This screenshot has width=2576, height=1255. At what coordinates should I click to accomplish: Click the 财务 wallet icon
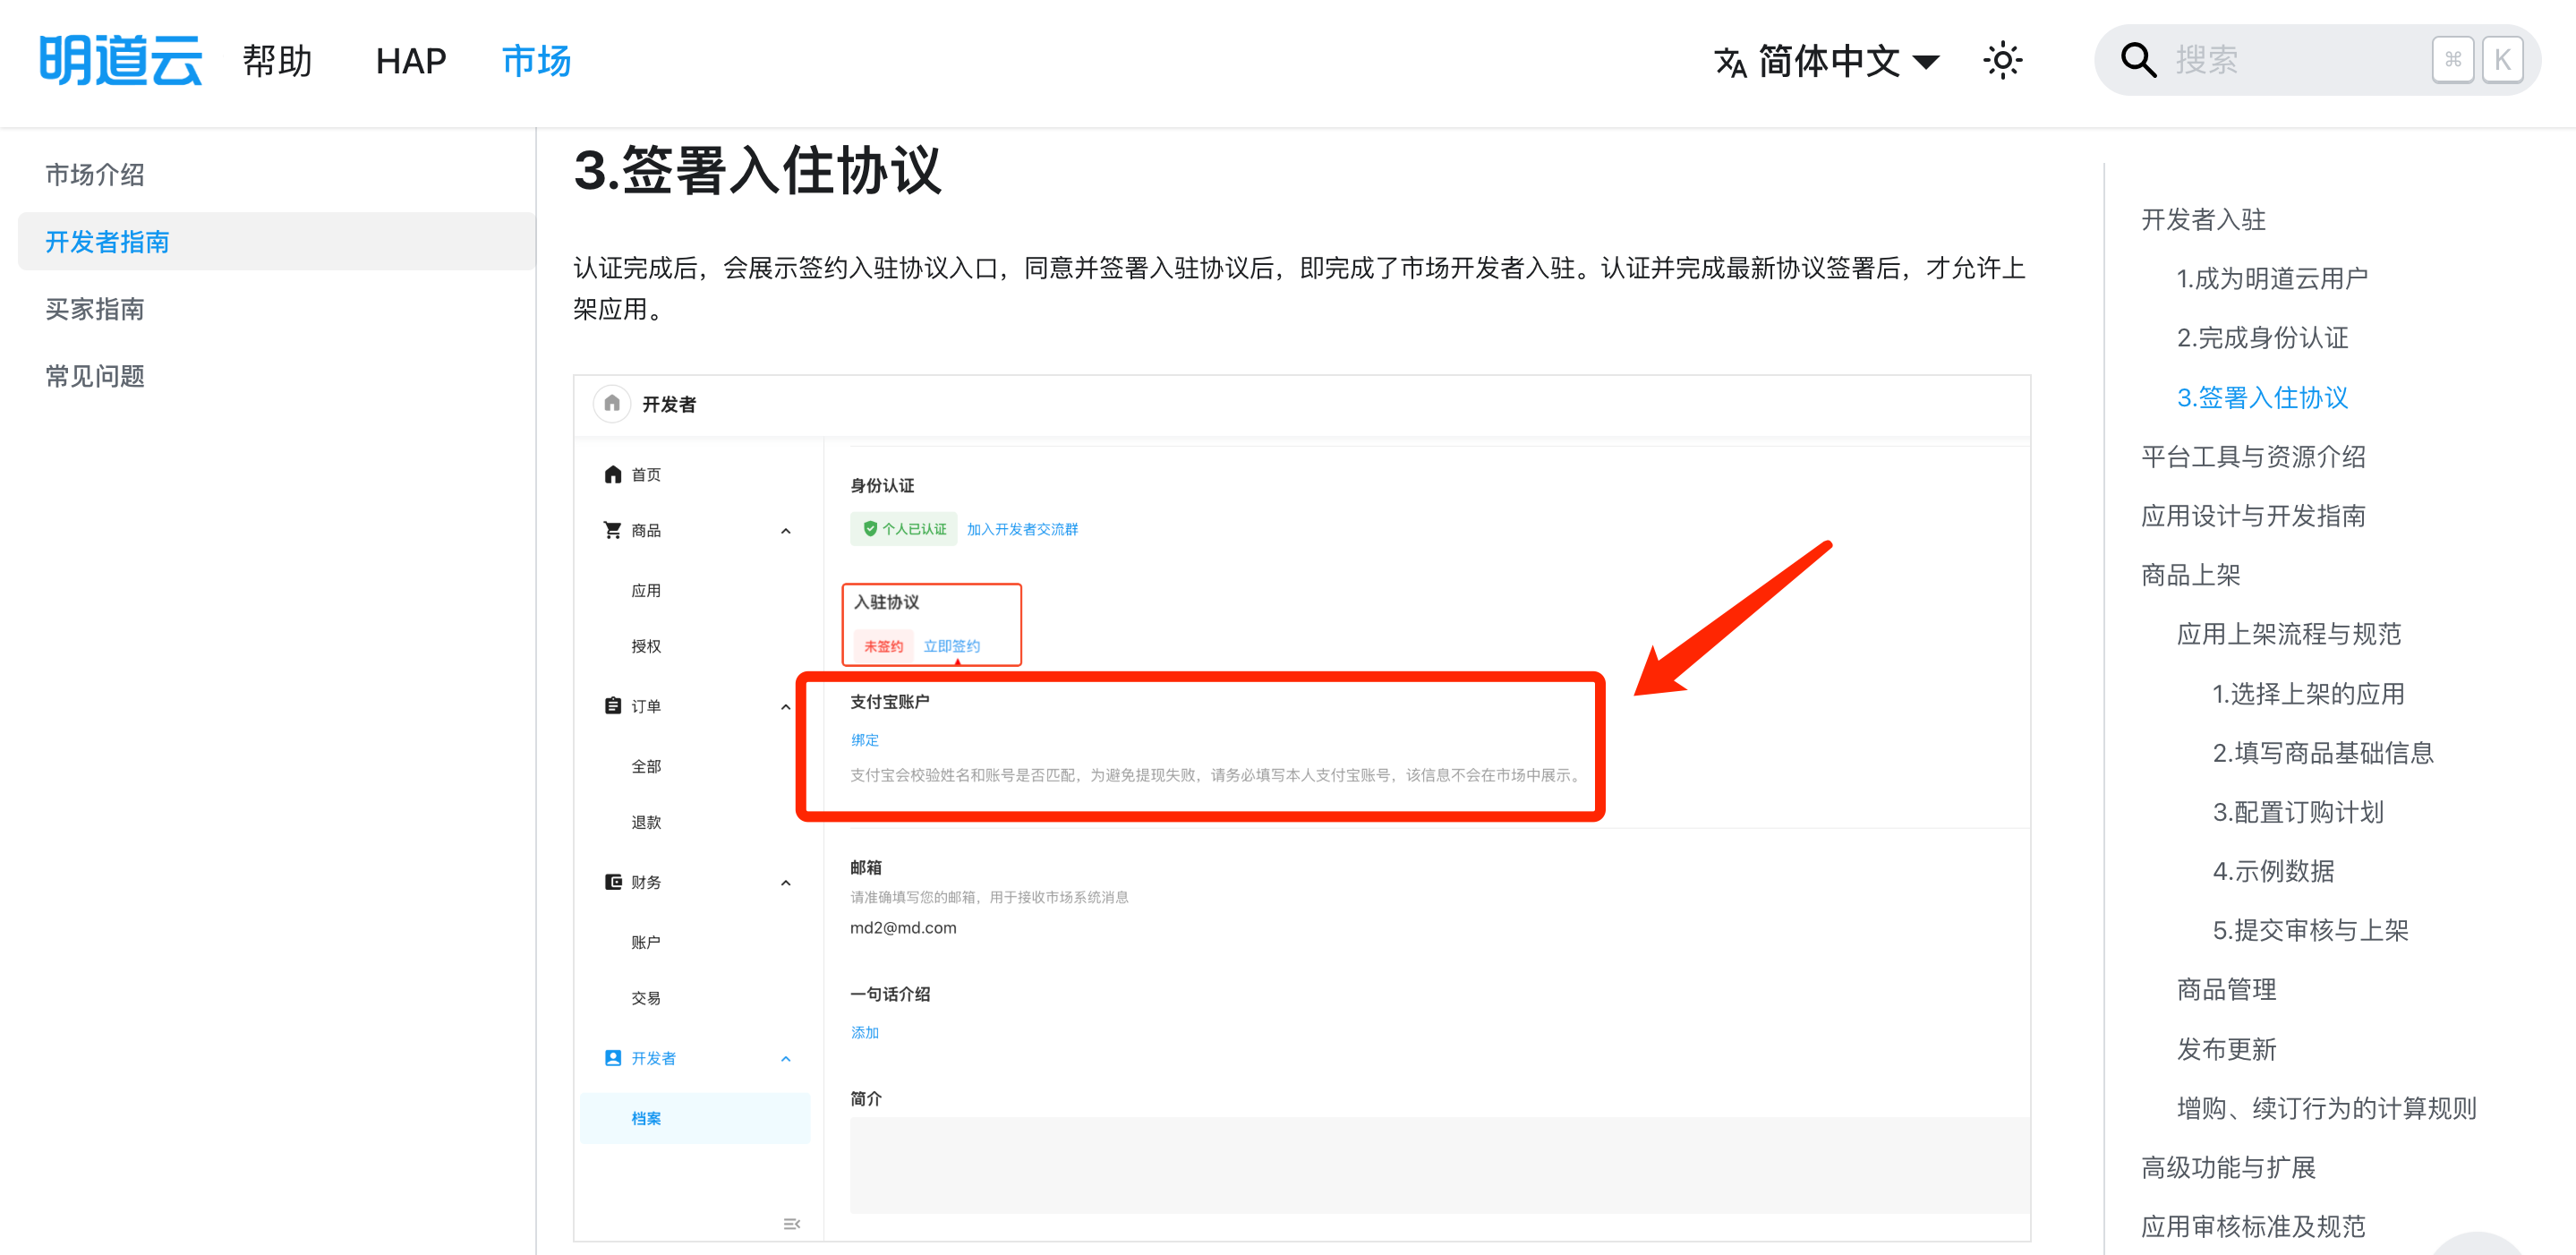[613, 882]
